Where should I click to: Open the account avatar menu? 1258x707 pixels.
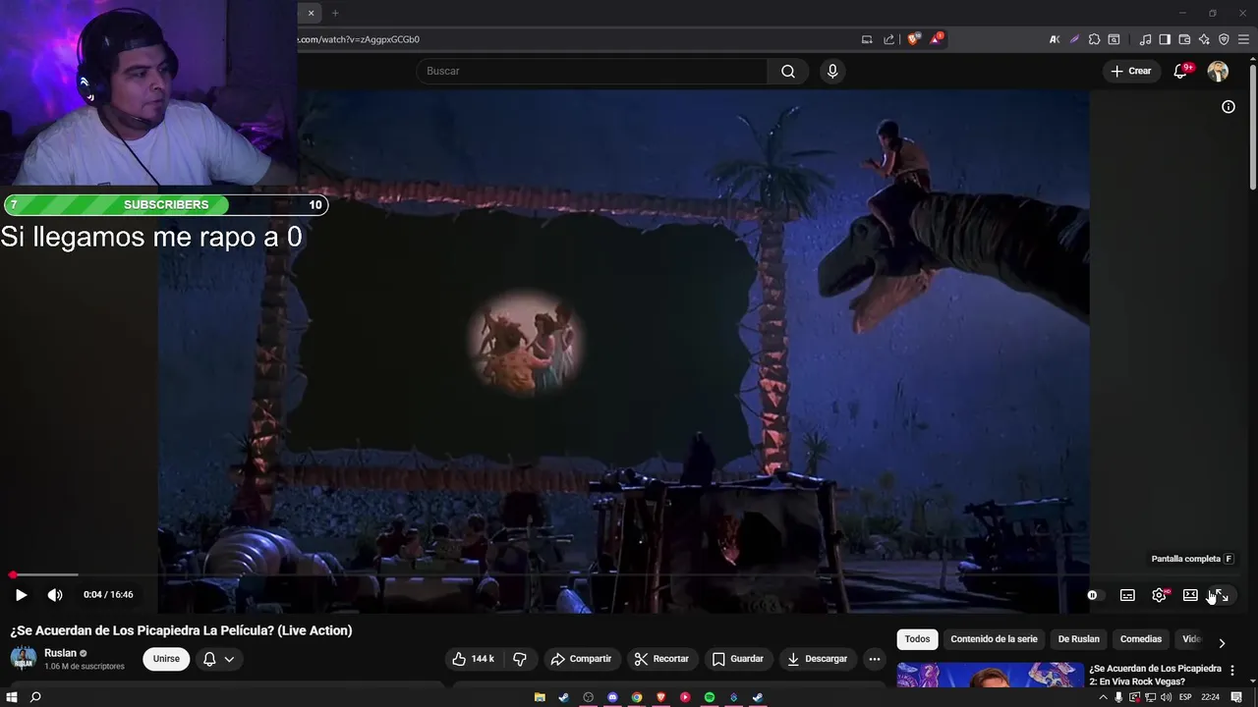tap(1218, 71)
